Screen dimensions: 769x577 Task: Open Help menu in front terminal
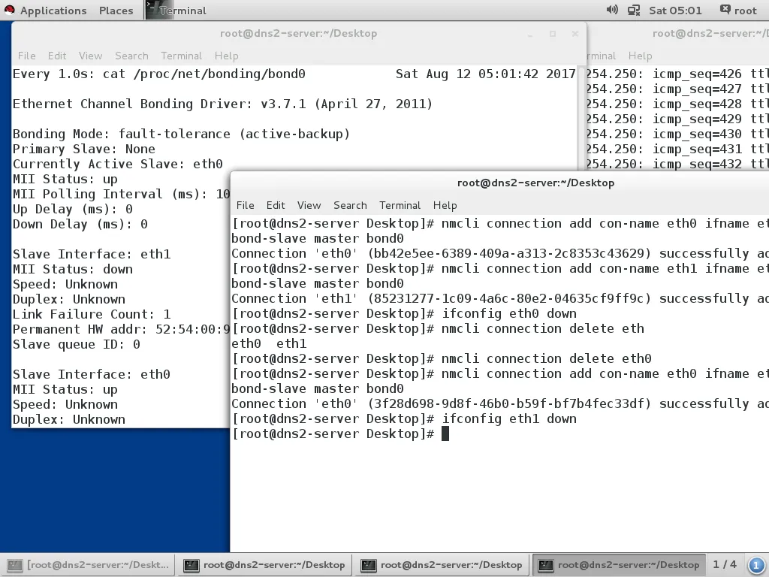pyautogui.click(x=445, y=205)
